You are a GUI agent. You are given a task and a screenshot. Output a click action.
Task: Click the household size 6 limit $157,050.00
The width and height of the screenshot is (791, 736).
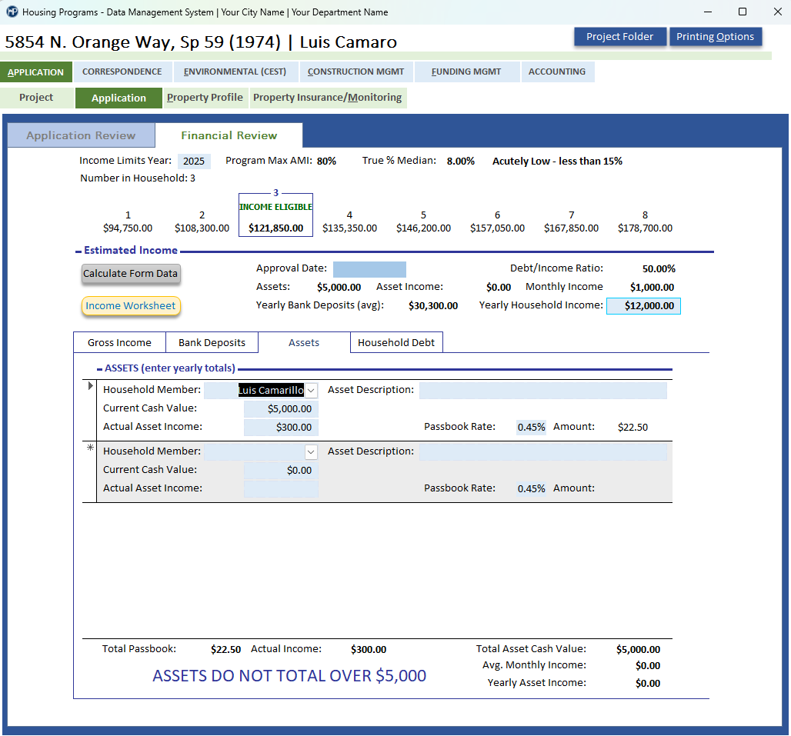(497, 228)
